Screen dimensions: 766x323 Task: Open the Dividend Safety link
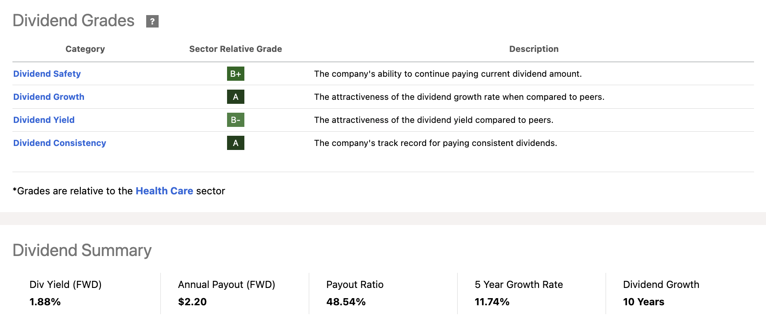coord(47,74)
